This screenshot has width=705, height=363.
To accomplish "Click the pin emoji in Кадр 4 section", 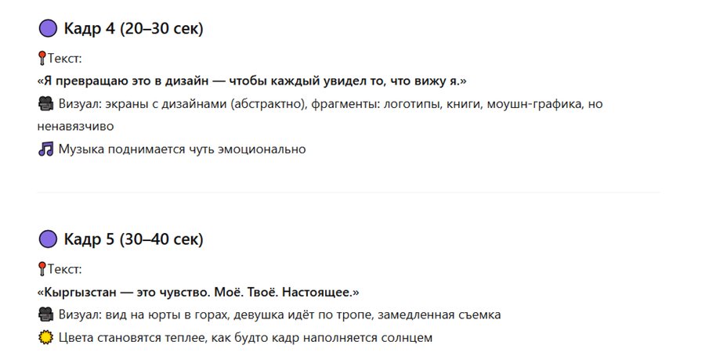I will tap(42, 58).
